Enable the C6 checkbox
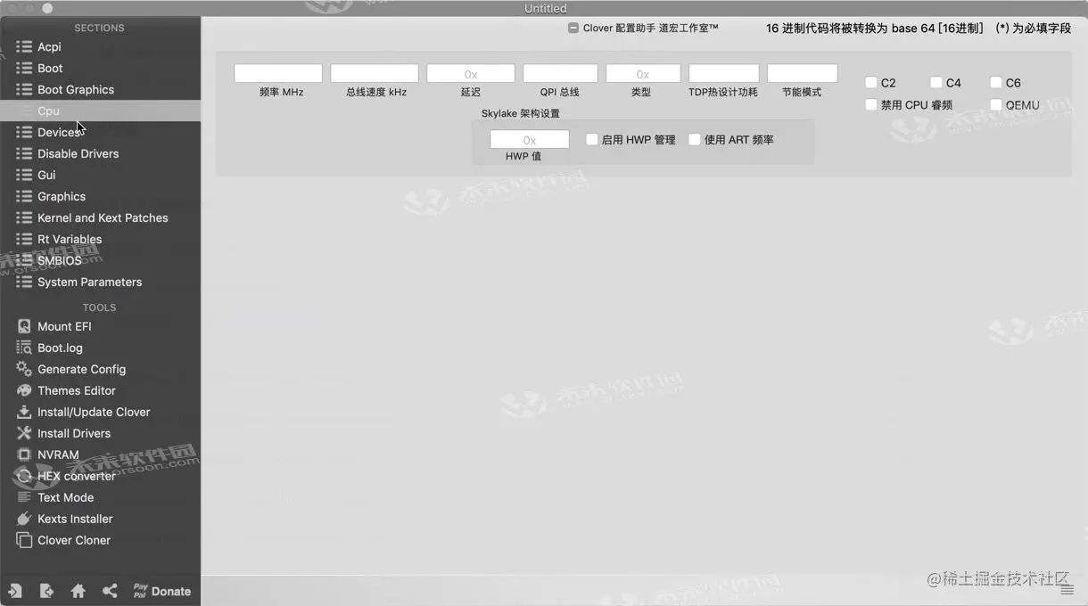The width and height of the screenshot is (1088, 606). pos(996,82)
